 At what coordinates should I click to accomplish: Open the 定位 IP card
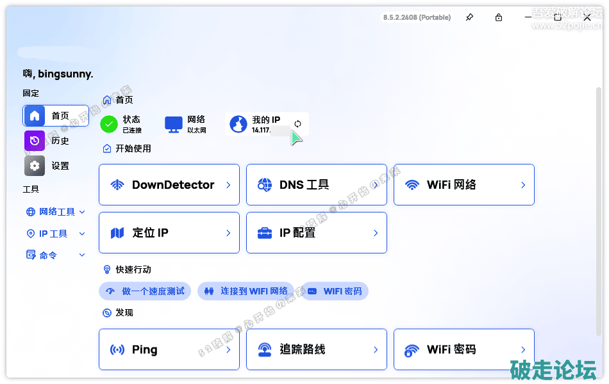tap(169, 233)
